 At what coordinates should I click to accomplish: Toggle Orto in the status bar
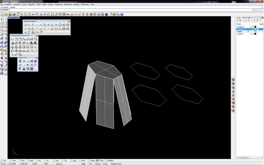[x=90, y=164]
